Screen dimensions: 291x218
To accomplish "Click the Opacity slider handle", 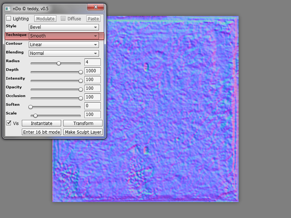I will tap(80, 89).
